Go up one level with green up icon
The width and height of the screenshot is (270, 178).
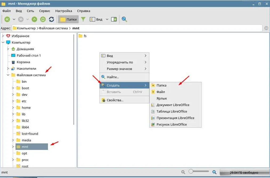(34, 19)
